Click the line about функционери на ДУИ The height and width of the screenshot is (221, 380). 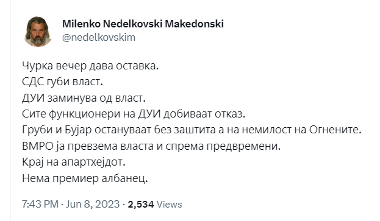pyautogui.click(x=134, y=114)
